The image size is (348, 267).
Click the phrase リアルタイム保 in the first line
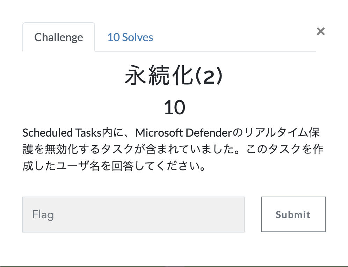pos(282,133)
